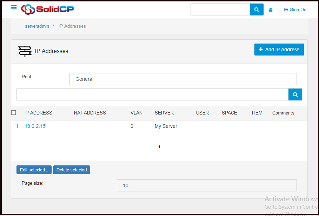Focus the top header search field
Screen dimensions: 319x216
coord(220,10)
